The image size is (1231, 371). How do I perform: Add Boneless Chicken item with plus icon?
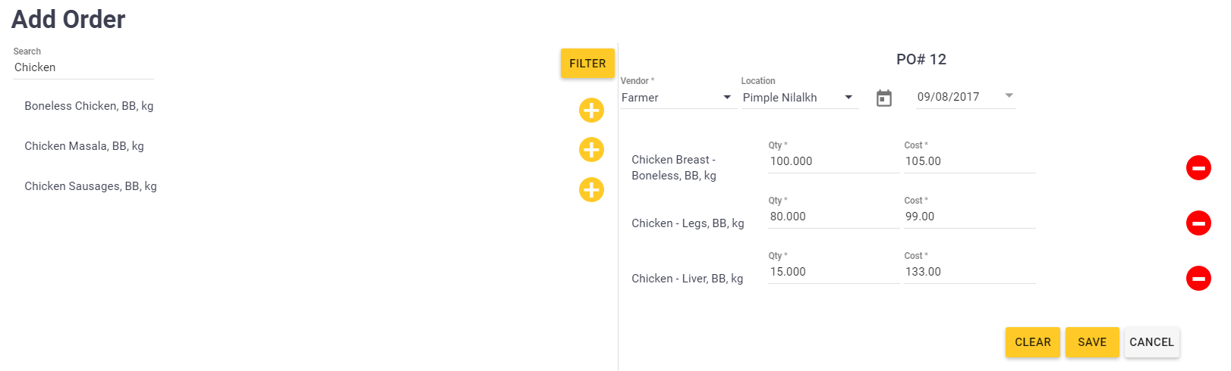tap(591, 111)
